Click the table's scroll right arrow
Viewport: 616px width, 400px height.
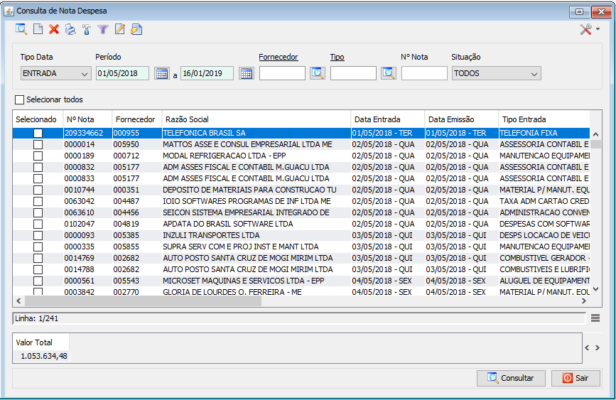(584, 301)
